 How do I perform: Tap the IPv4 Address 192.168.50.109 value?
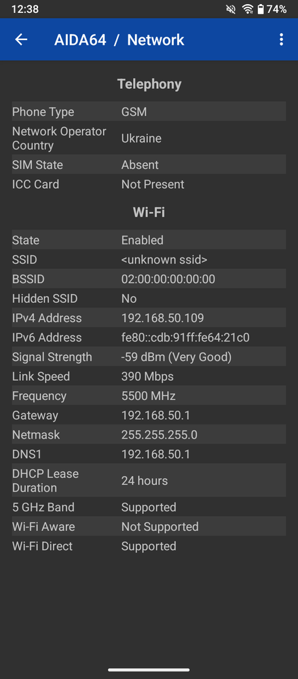click(162, 318)
